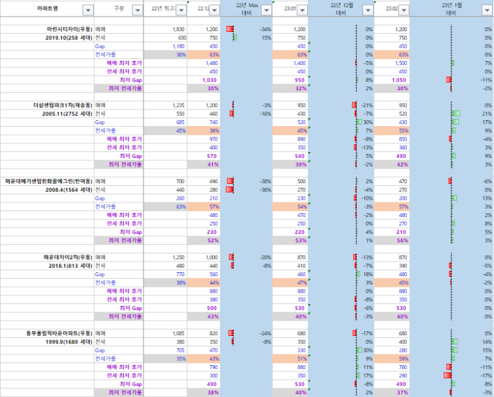
Task: Click the 820 cell in 22.12 column
Action: (204, 333)
